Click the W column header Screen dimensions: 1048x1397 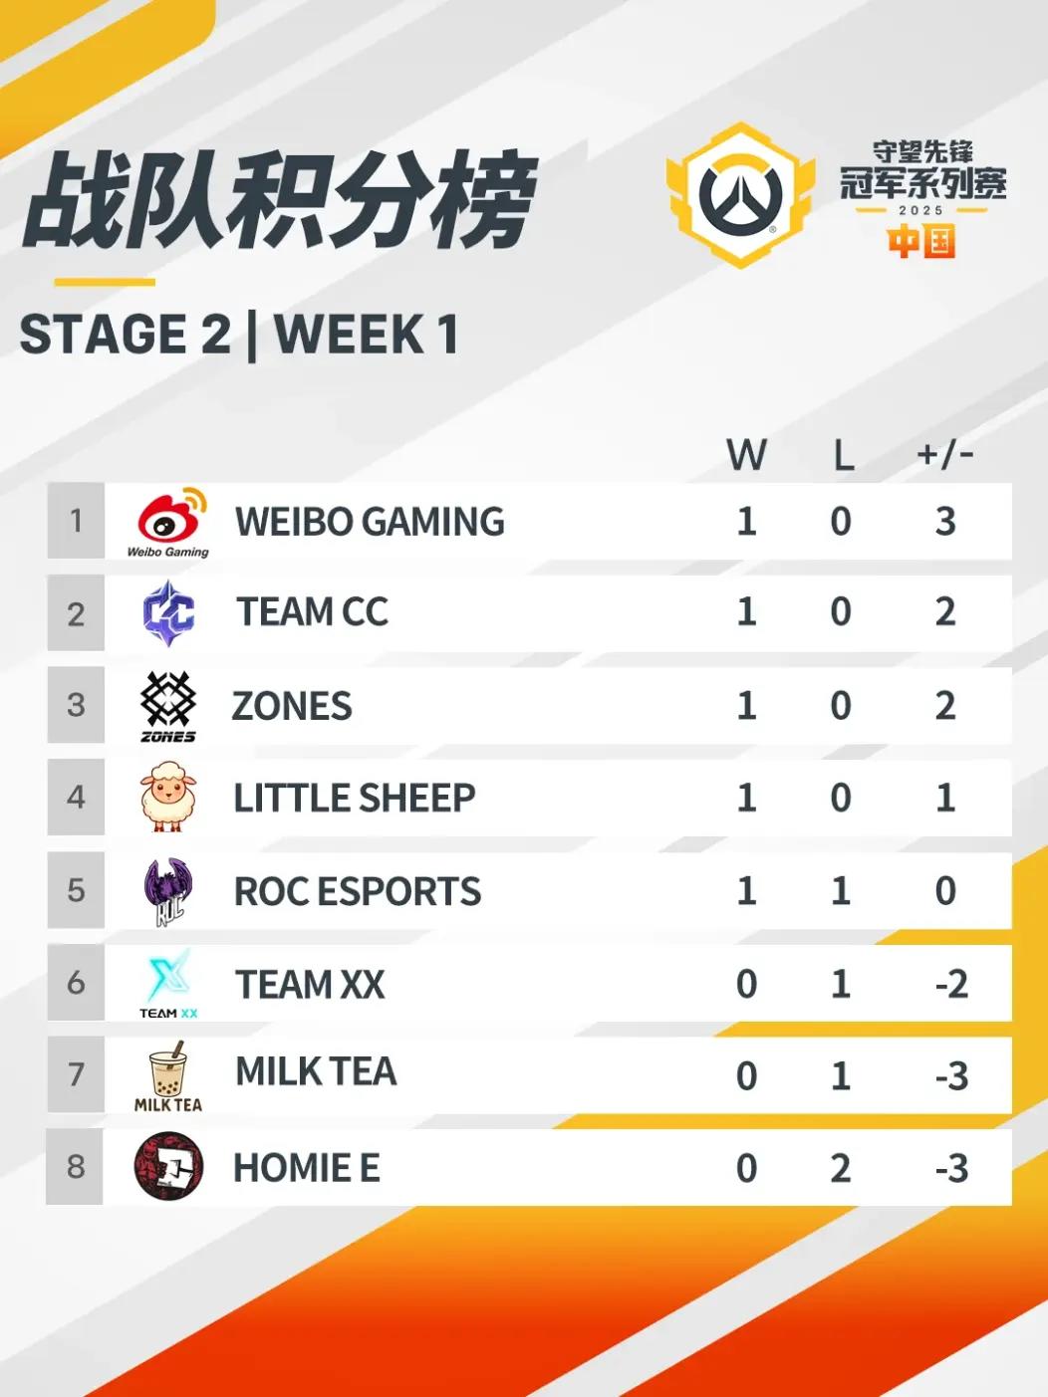tap(746, 455)
